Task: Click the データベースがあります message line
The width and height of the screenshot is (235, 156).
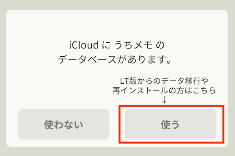Action: (115, 60)
